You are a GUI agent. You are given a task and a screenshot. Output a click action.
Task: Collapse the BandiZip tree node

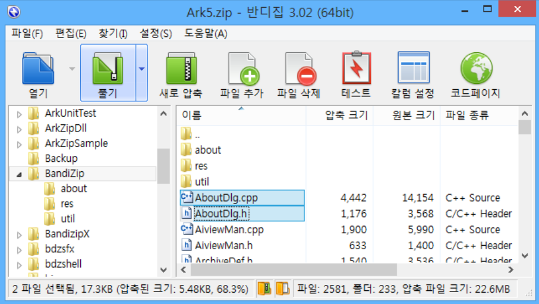tap(19, 174)
